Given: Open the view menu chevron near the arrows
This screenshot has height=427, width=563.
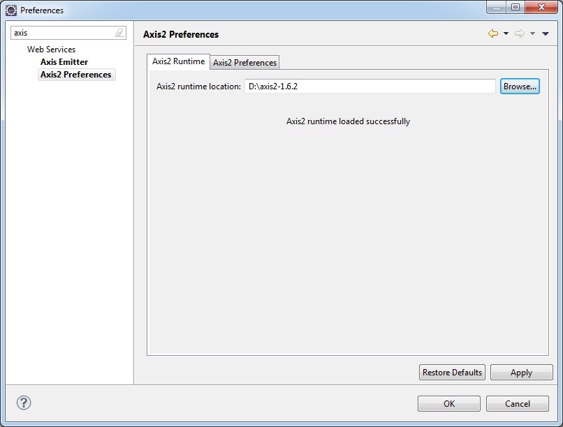Looking at the screenshot, I should tap(546, 33).
